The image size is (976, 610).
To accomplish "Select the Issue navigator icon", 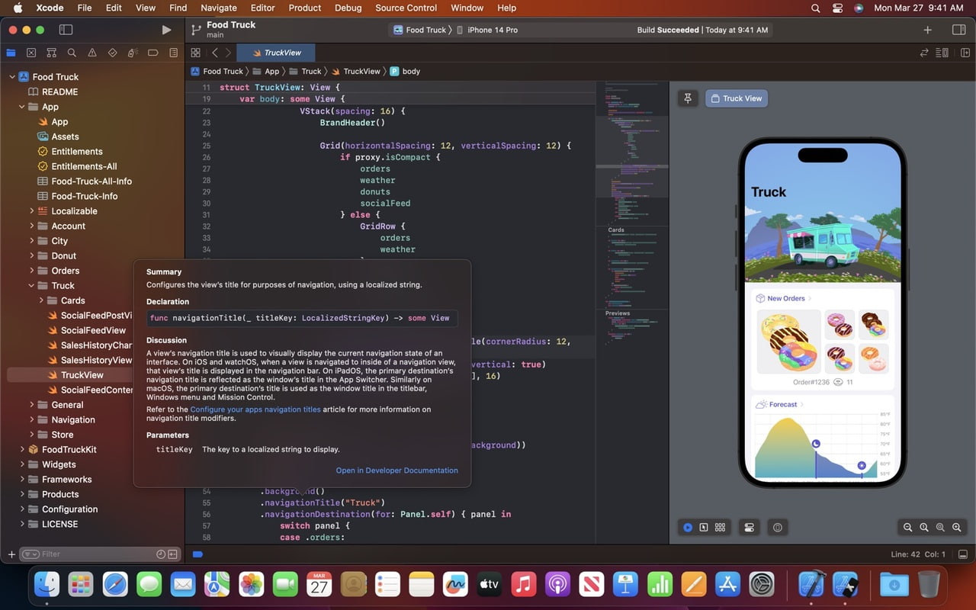I will point(92,53).
